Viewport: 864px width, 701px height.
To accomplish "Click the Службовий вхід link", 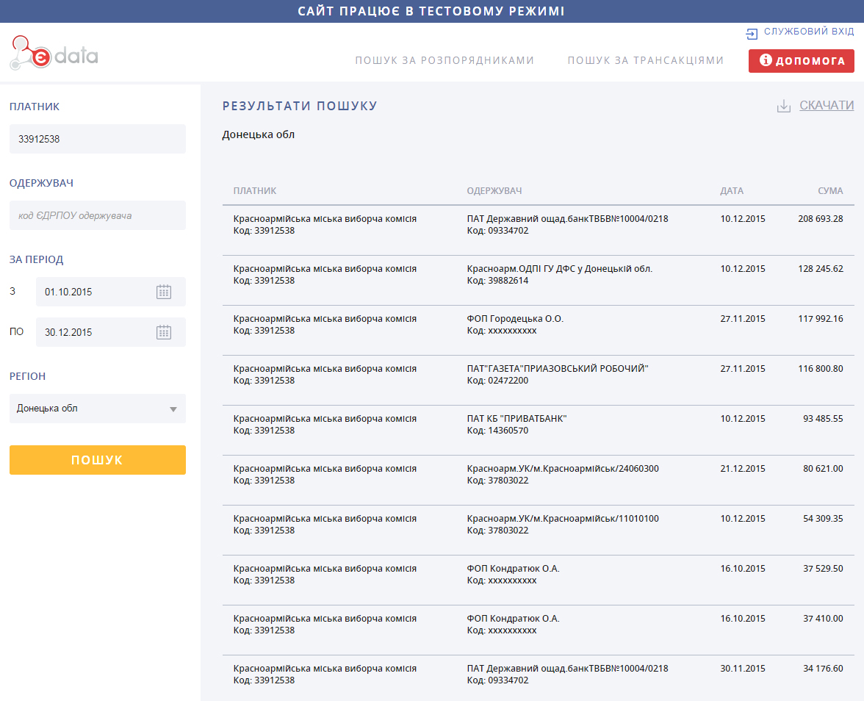I will click(x=808, y=32).
